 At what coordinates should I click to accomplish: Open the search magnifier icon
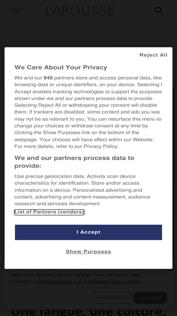(159, 10)
